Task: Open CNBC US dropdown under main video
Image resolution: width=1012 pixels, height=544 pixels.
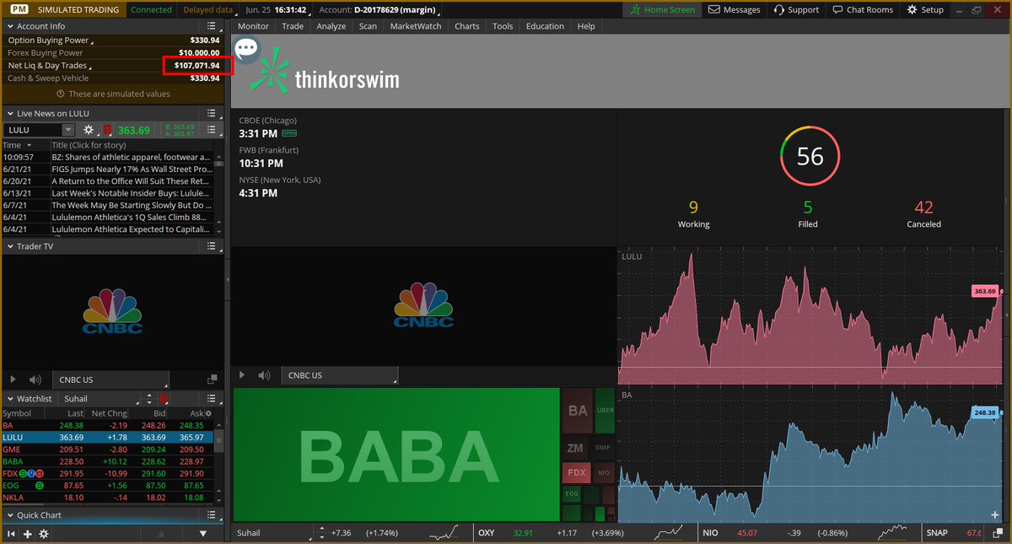Action: click(339, 375)
